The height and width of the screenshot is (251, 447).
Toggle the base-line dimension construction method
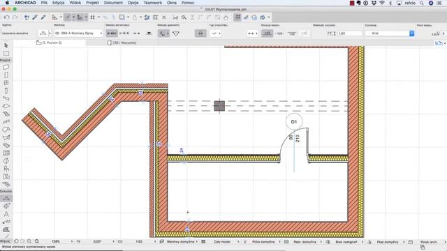(137, 33)
